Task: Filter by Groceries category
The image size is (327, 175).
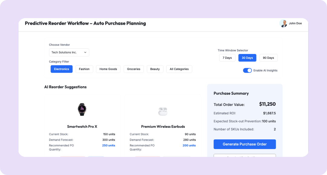Action: tap(134, 69)
